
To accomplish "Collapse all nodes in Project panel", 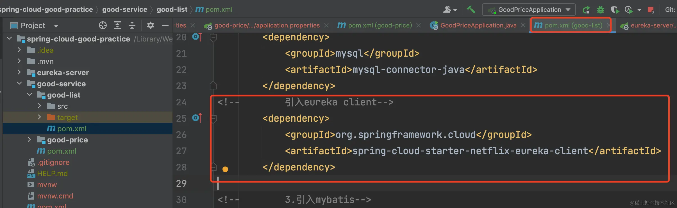I will point(132,26).
